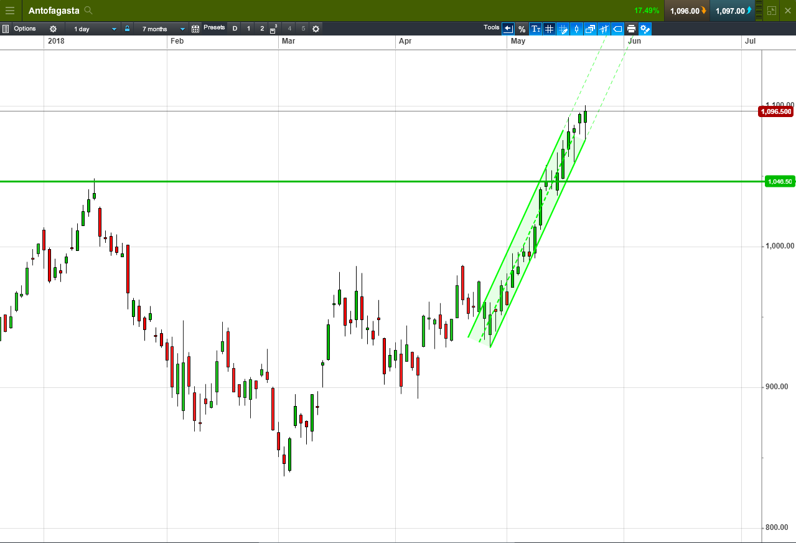Click the Feb date axis label

pyautogui.click(x=177, y=41)
